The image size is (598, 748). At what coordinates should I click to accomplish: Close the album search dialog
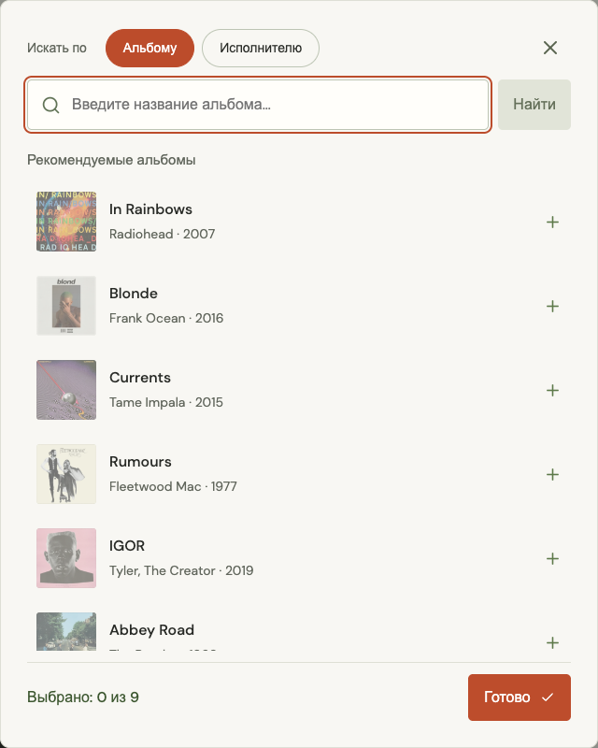click(x=550, y=48)
